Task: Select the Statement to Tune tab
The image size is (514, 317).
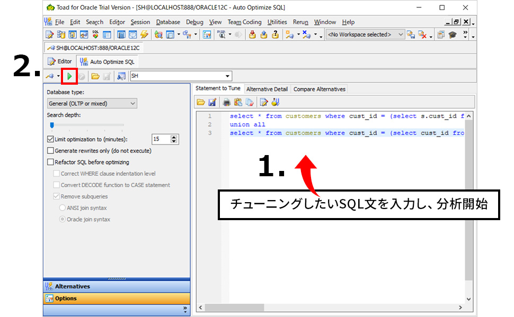Action: click(x=218, y=88)
